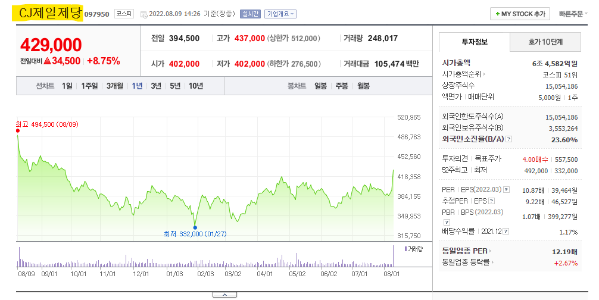This screenshot has width=599, height=300.
Task: Click the clock icon beside the date
Action: 143,14
